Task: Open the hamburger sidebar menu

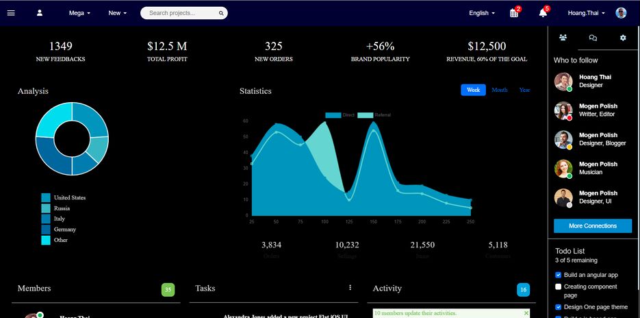Action: (x=11, y=12)
